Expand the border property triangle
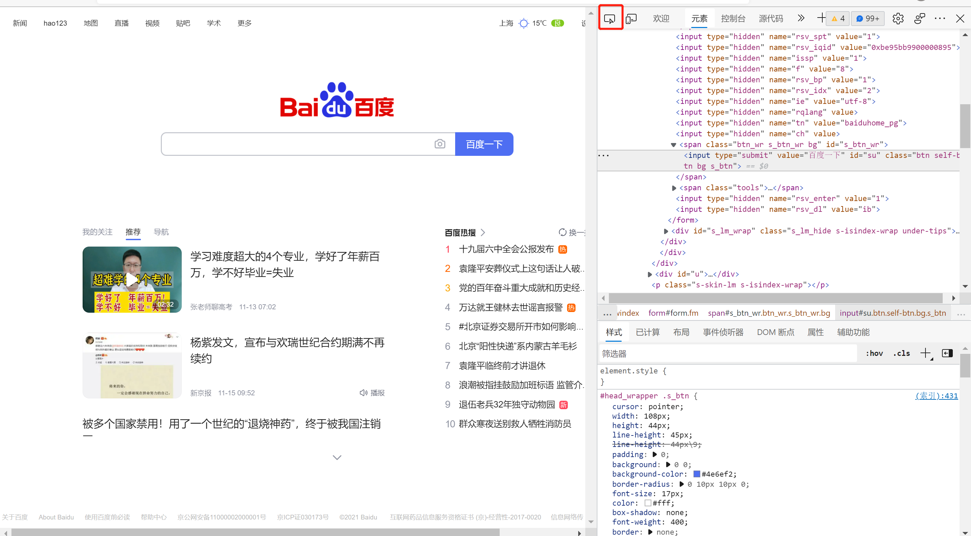Screen dimensions: 971x536 650,532
